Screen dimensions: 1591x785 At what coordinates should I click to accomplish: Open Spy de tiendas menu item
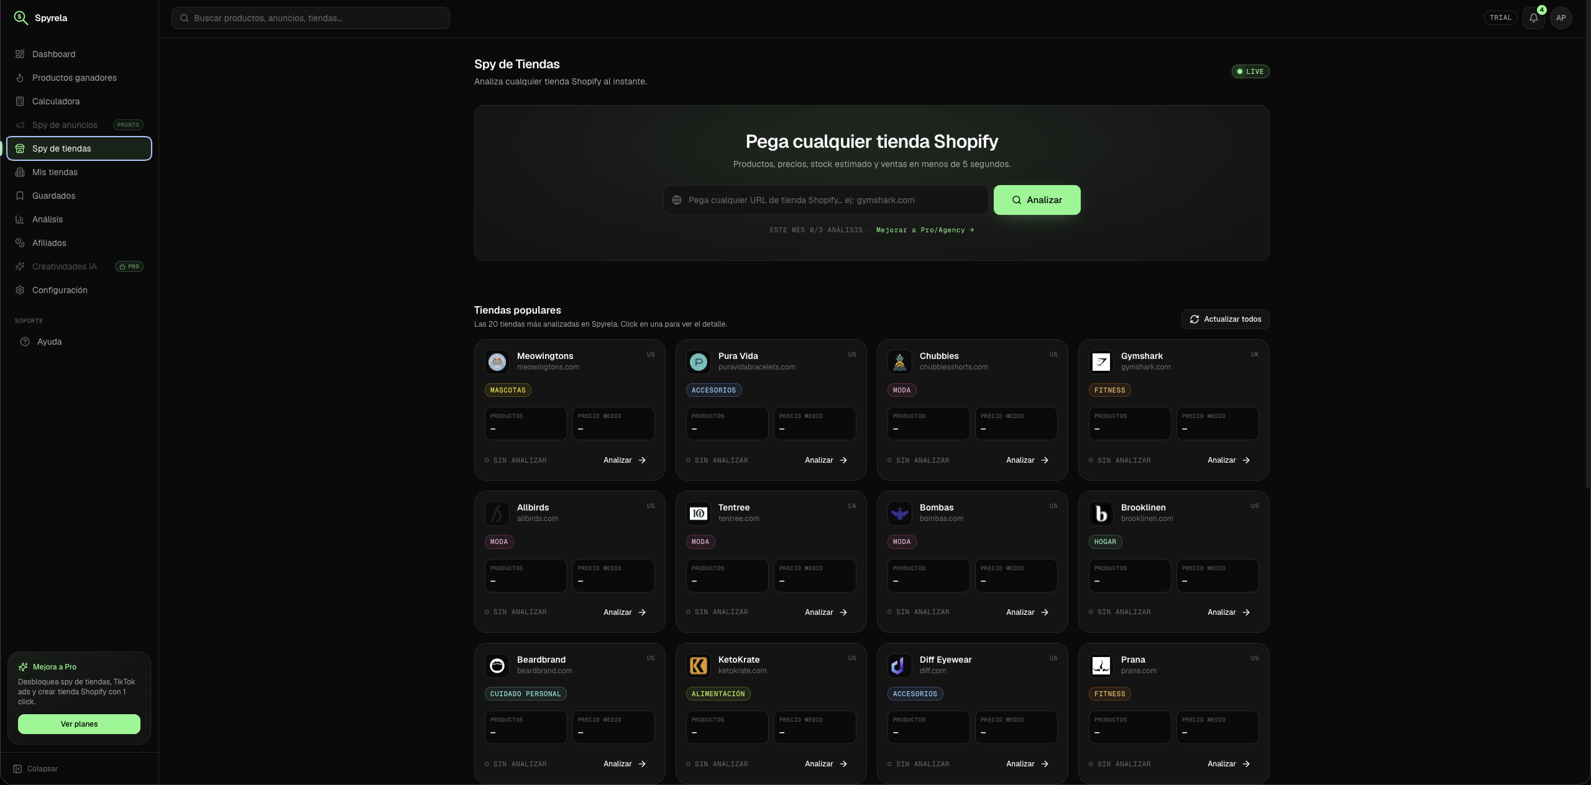pos(79,148)
